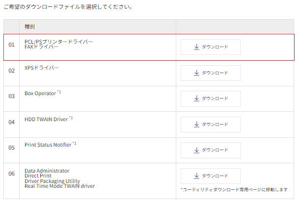
Task: Click download arrow icon for HDD TWAIN Driver
Action: point(196,125)
